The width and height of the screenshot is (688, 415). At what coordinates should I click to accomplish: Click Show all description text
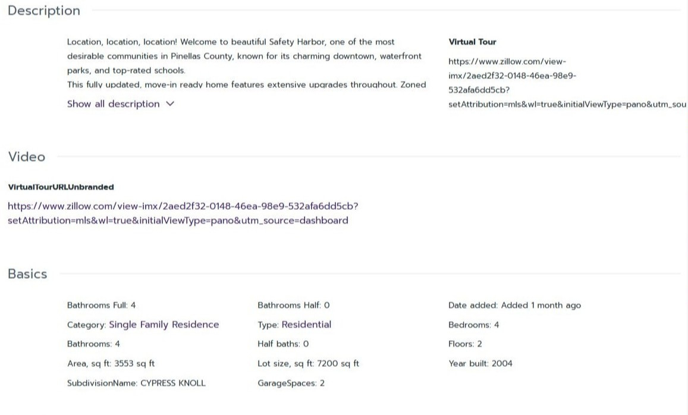click(113, 104)
